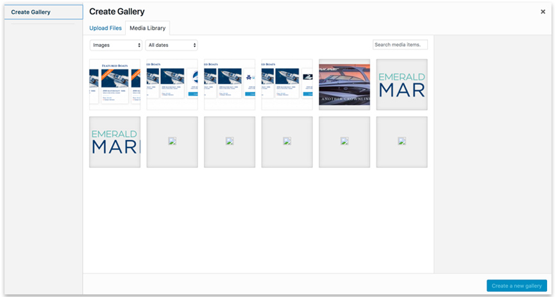Focus the Search media items field
Image resolution: width=556 pixels, height=297 pixels.
click(400, 45)
